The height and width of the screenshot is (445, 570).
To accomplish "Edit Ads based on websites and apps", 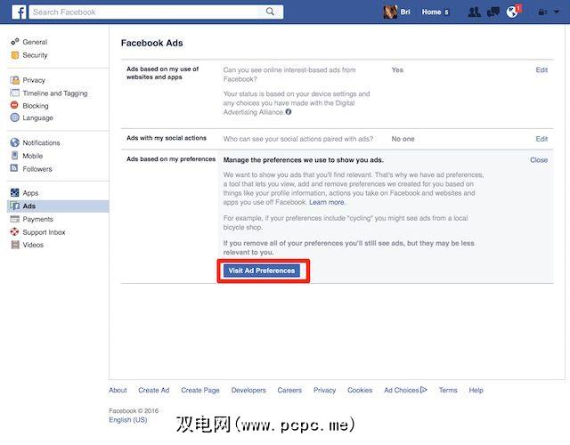I will [x=541, y=69].
